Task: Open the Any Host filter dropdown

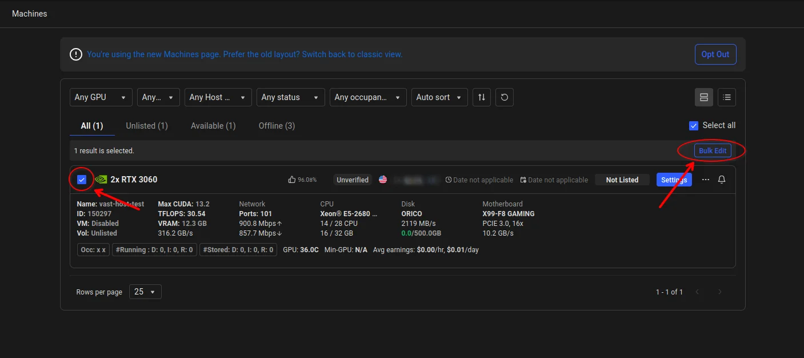Action: coord(218,97)
